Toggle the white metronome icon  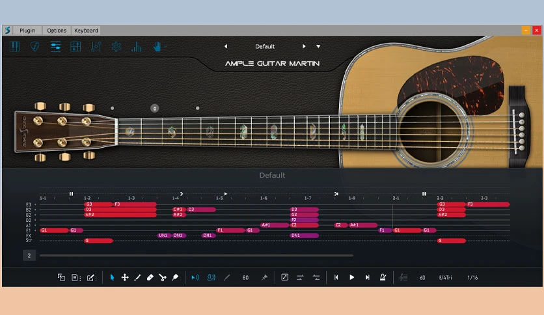coord(383,277)
